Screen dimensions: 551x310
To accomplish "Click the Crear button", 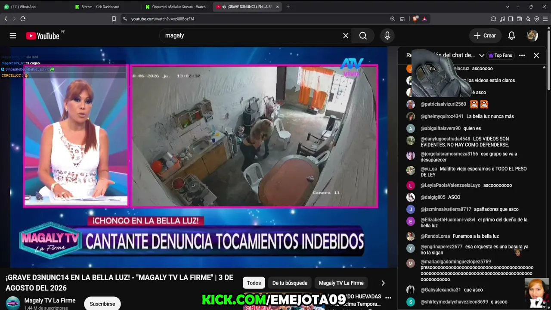I will [485, 36].
